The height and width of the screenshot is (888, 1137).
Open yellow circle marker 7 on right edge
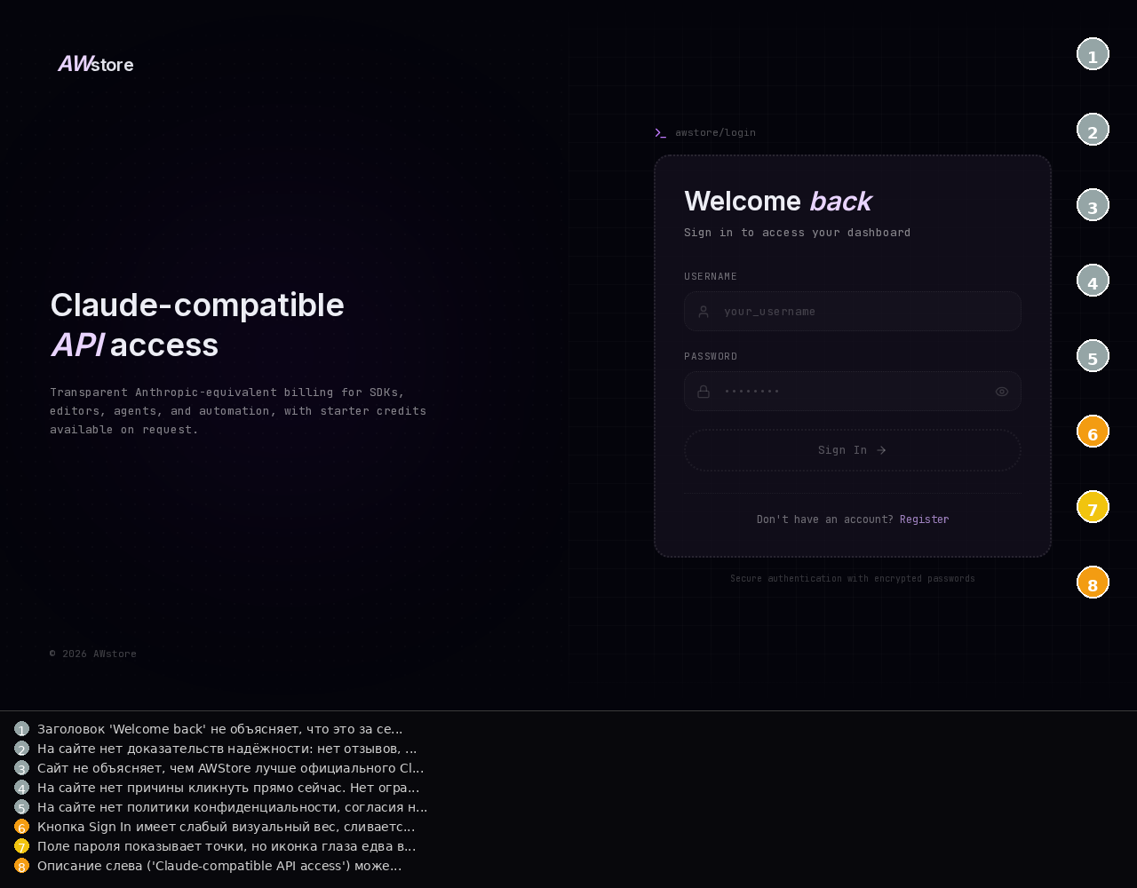pos(1093,507)
